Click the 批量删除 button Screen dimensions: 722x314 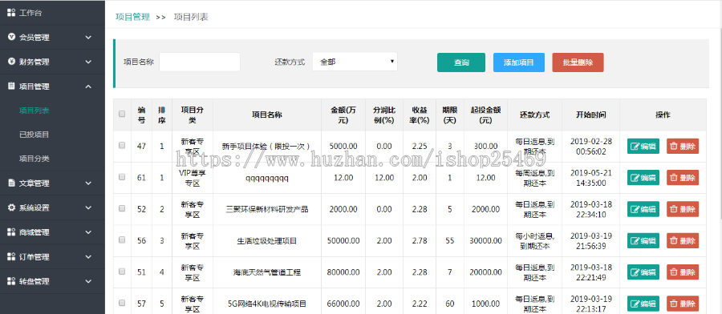578,62
